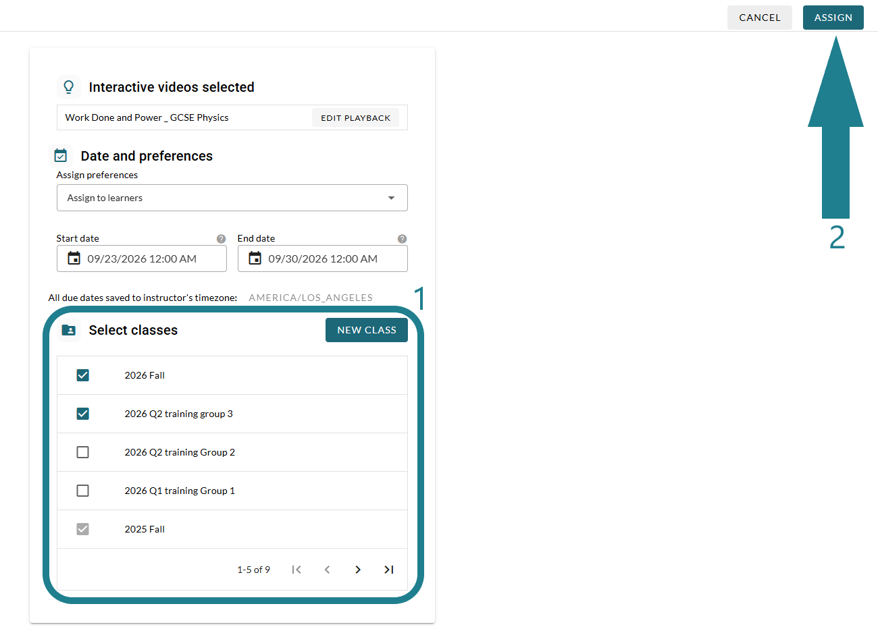Click the greyed 2025 Fall checkbox
878x629 pixels.
click(x=83, y=529)
